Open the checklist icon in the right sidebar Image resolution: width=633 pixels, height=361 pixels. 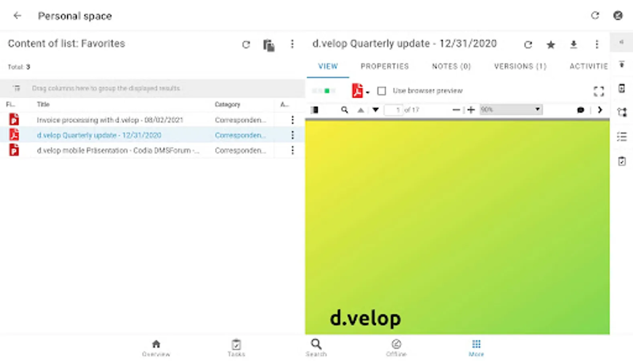(x=622, y=137)
